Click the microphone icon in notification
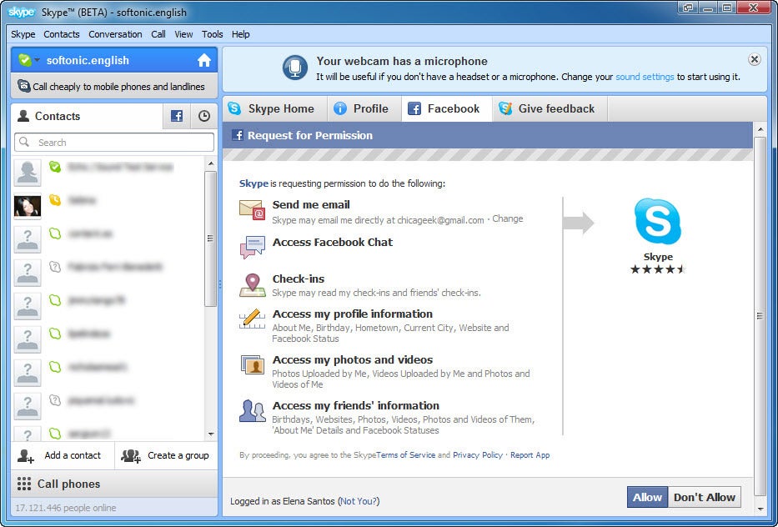This screenshot has width=778, height=527. [x=295, y=68]
